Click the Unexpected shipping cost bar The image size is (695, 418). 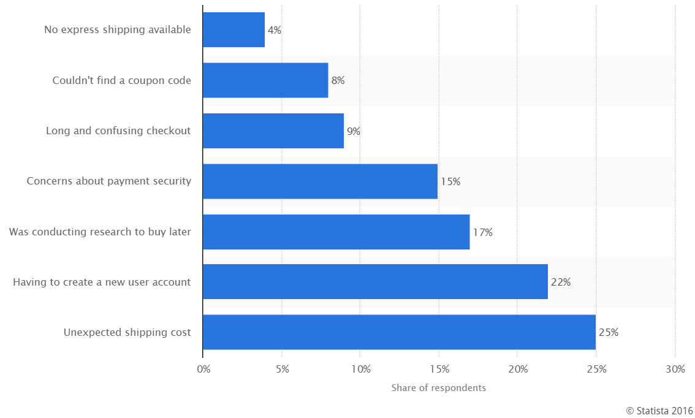coord(400,332)
